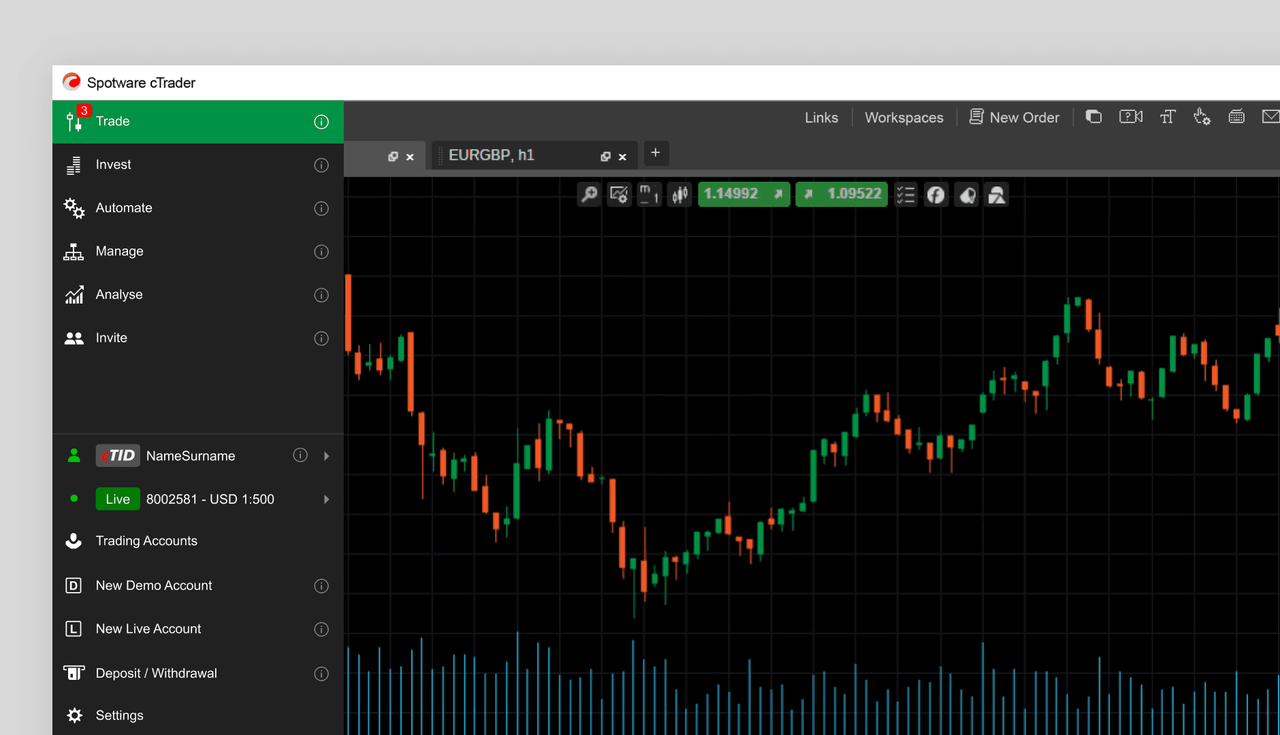Open the click-settings hand icon
This screenshot has height=735, width=1280.
pos(1202,117)
